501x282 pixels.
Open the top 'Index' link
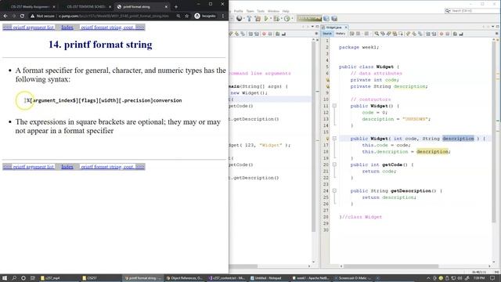coord(67,27)
